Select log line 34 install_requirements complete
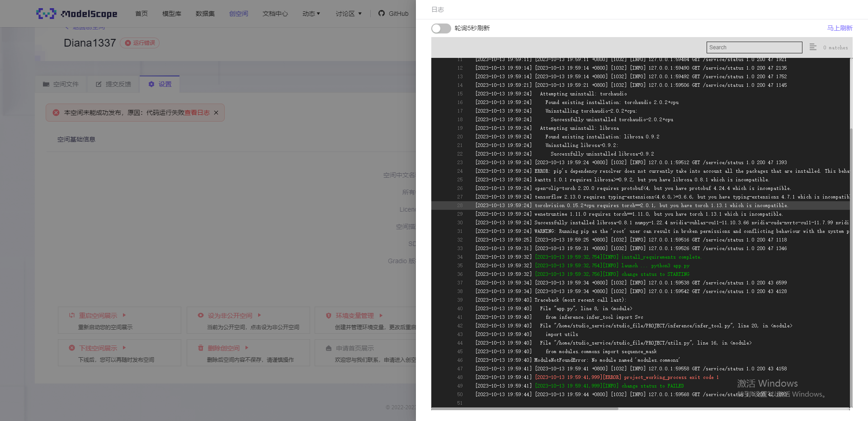Screen dimensions: 868x421 pos(618,257)
